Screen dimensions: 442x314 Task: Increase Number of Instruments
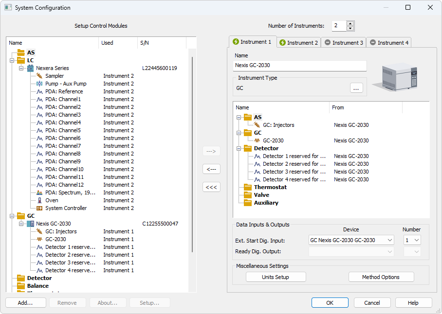(x=350, y=24)
